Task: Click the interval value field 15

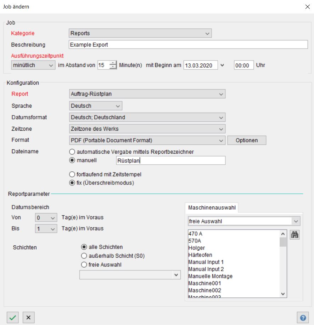Action: coord(103,65)
